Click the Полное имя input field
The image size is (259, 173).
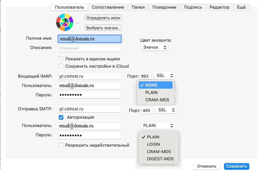coord(89,39)
